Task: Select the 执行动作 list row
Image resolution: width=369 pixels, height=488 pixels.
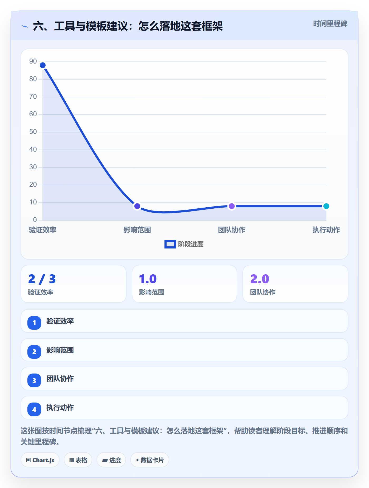Action: (x=184, y=408)
